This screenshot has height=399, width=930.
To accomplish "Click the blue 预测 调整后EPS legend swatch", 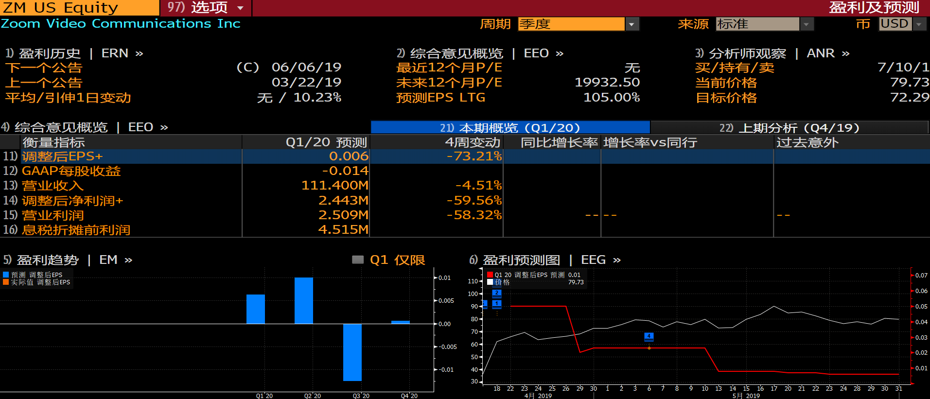I will coord(6,275).
